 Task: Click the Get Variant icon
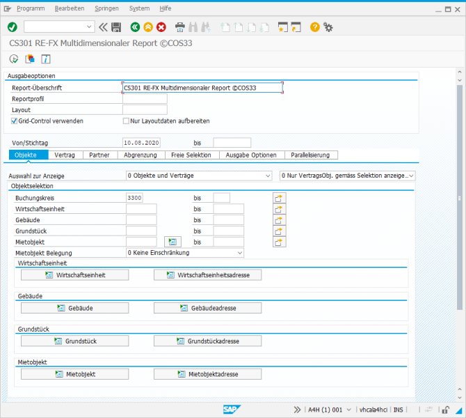30,59
